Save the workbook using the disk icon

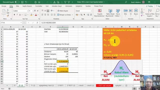[22, 2]
